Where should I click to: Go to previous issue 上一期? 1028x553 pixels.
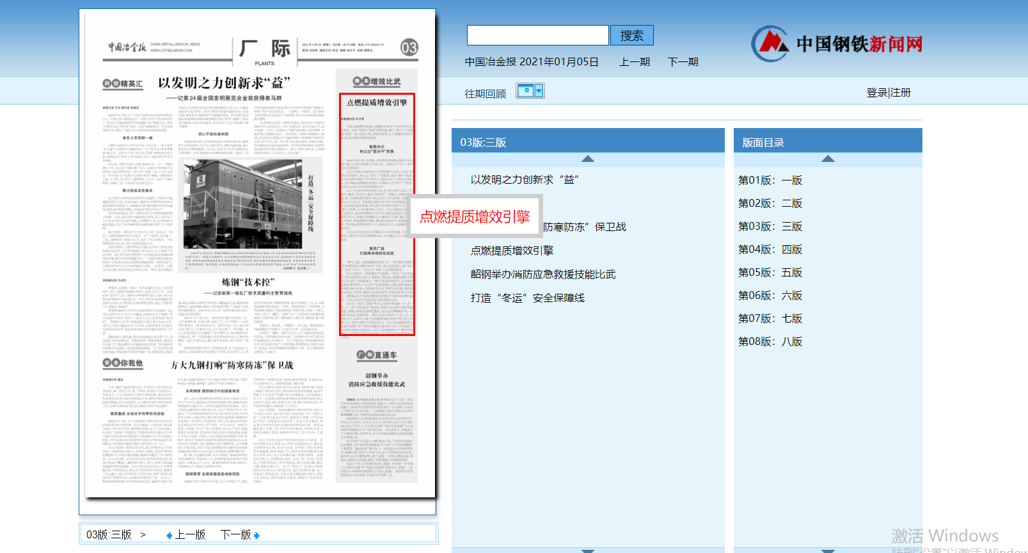pos(635,62)
